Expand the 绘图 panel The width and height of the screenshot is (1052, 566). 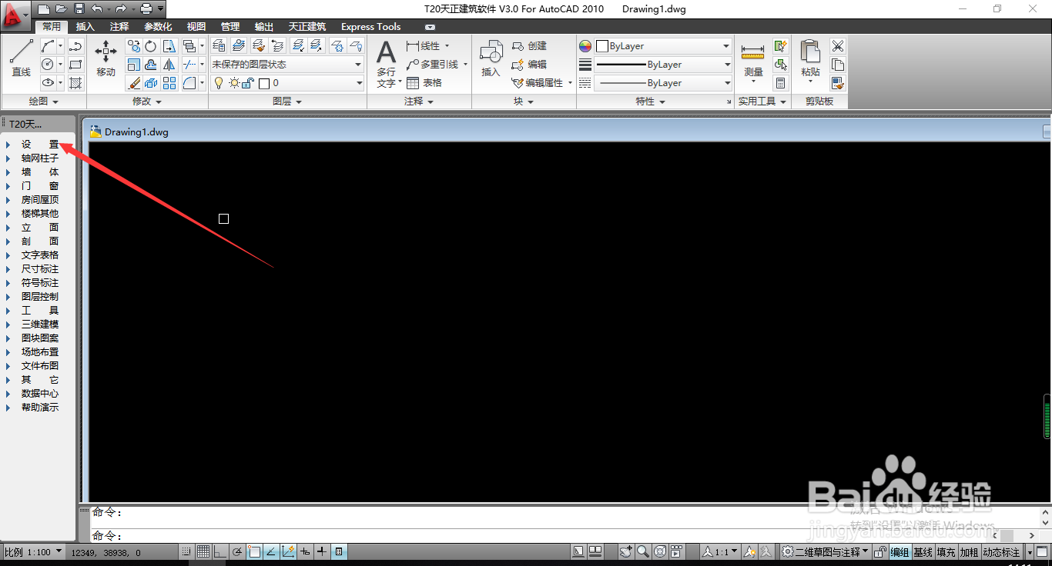coord(43,102)
